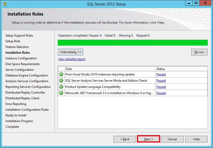
Task: Click the SQL Server Setup title bar icon
Action: [x=5, y=4]
